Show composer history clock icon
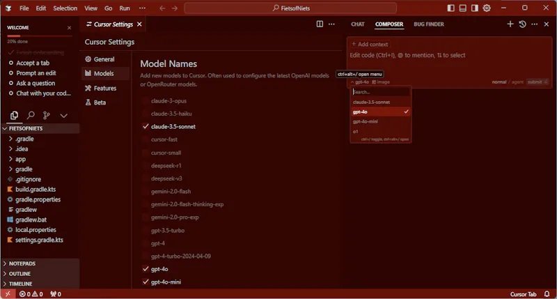Screen dimensions: 557x299 (522, 24)
